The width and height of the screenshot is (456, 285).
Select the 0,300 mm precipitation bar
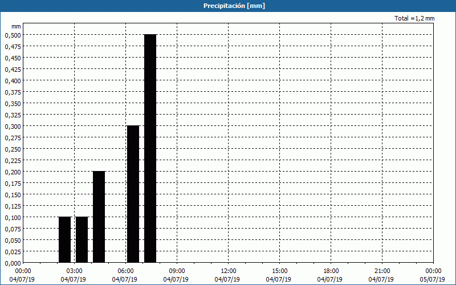click(x=133, y=194)
